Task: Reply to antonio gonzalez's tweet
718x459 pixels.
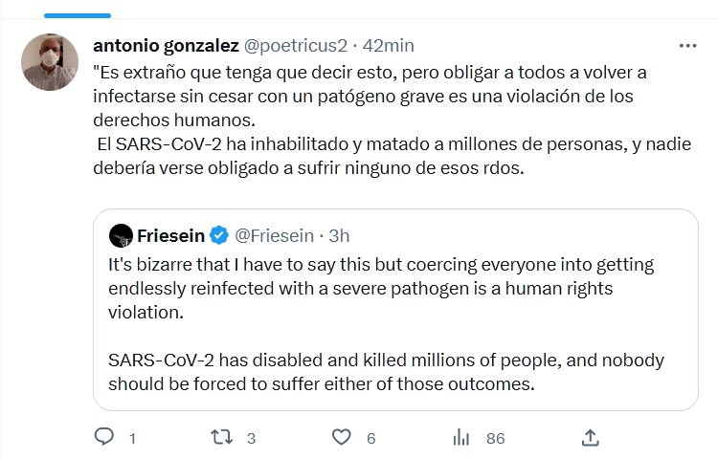Action: 105,437
